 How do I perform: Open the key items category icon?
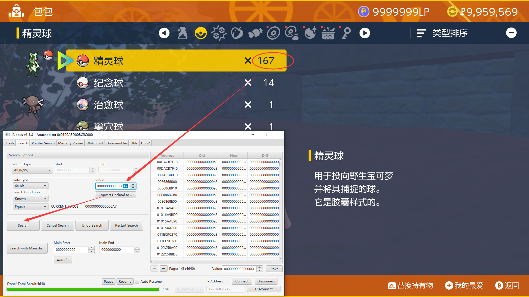(346, 33)
